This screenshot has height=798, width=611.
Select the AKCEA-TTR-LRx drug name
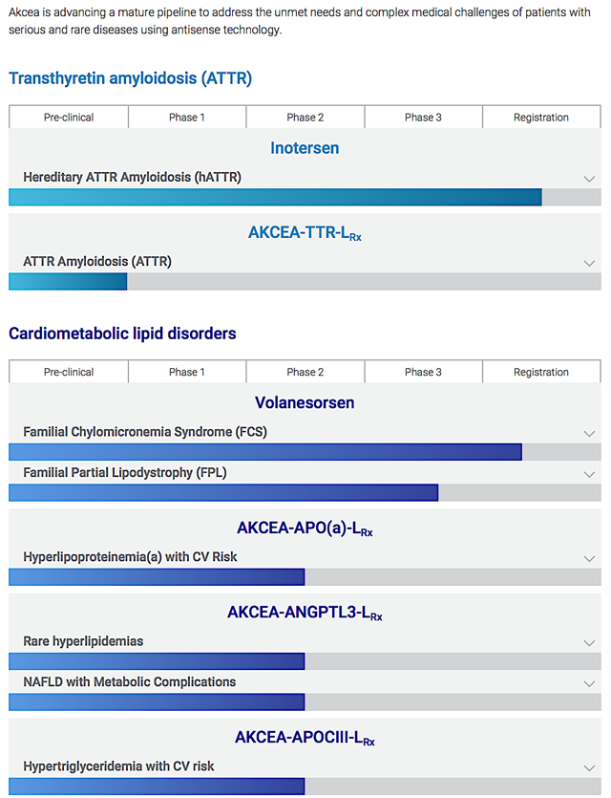(x=304, y=232)
